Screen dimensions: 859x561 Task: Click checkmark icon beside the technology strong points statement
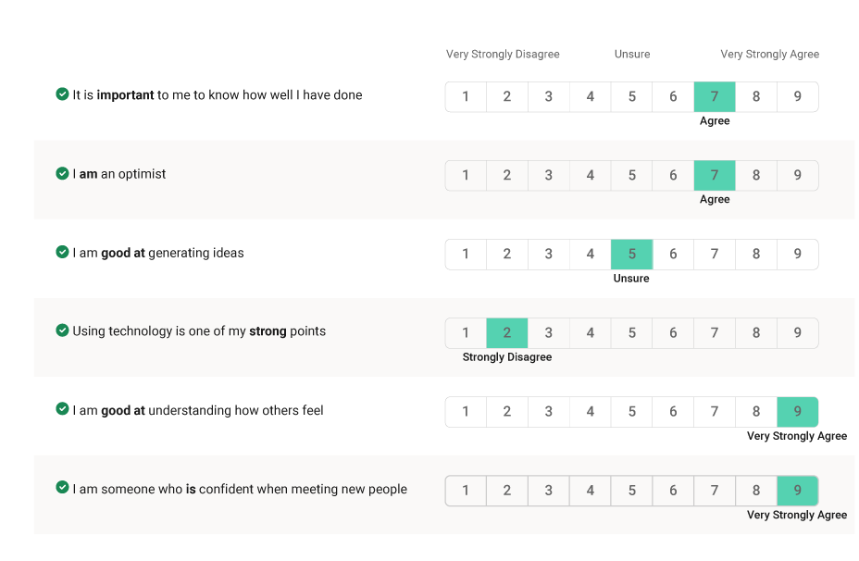coord(62,330)
